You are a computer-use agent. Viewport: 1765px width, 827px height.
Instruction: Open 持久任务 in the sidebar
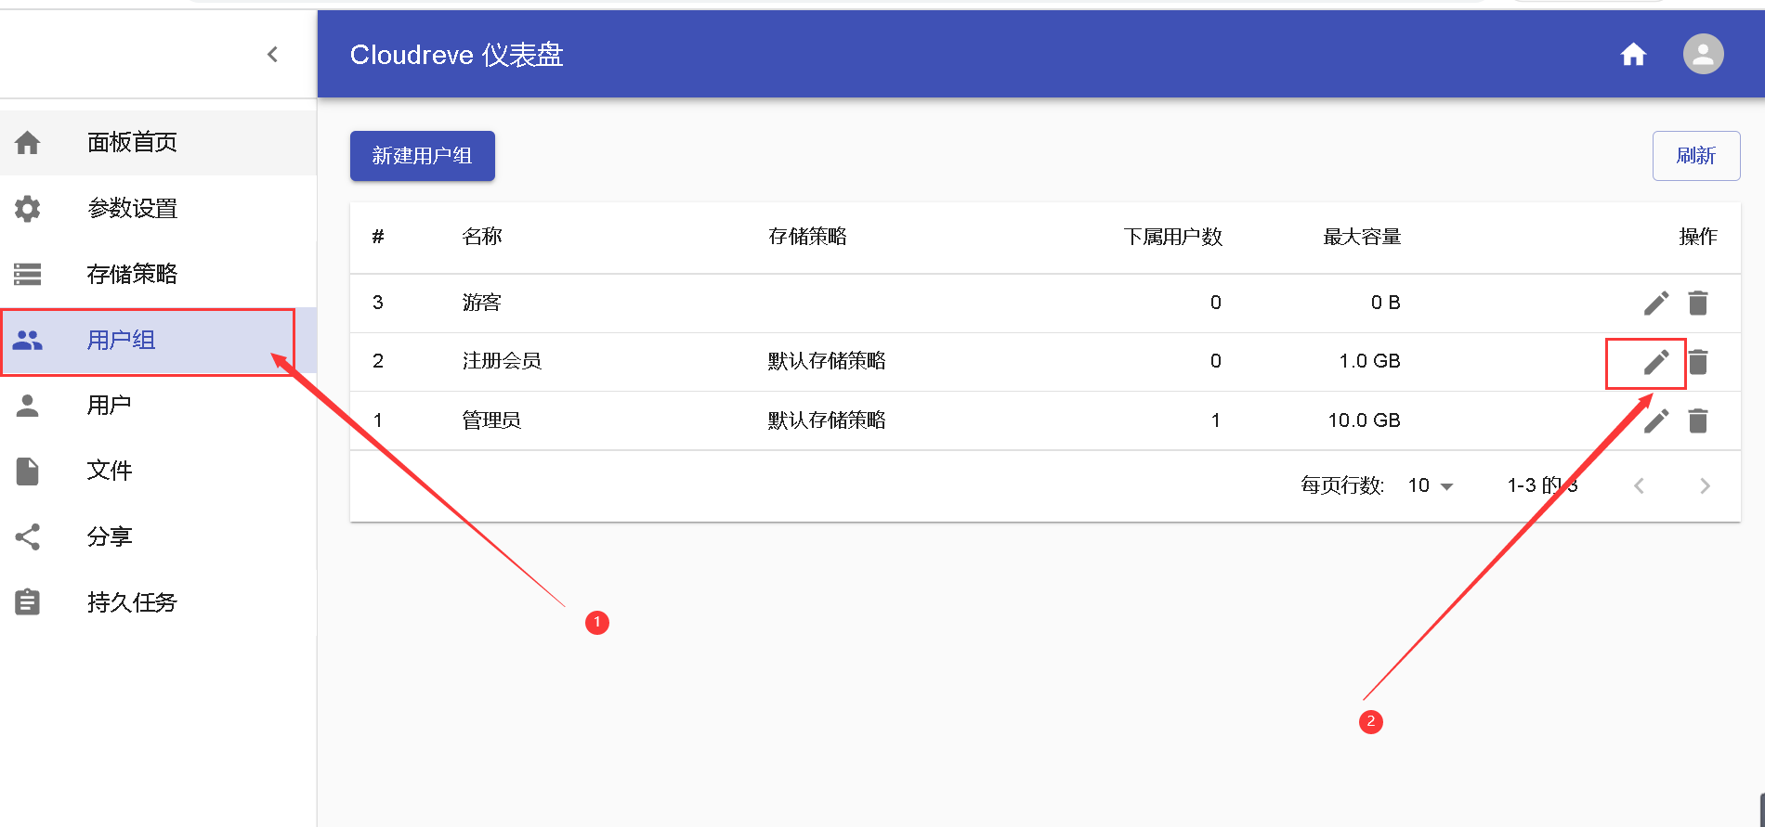158,602
